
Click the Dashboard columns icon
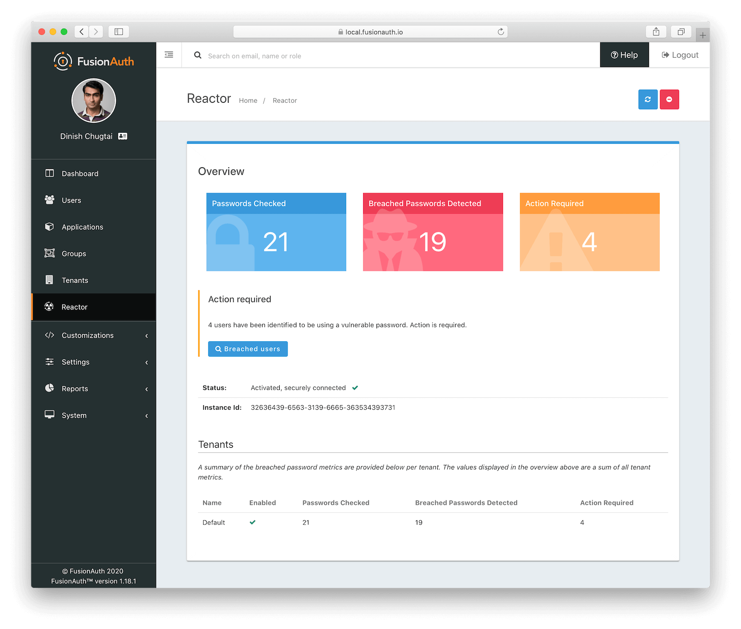(50, 173)
